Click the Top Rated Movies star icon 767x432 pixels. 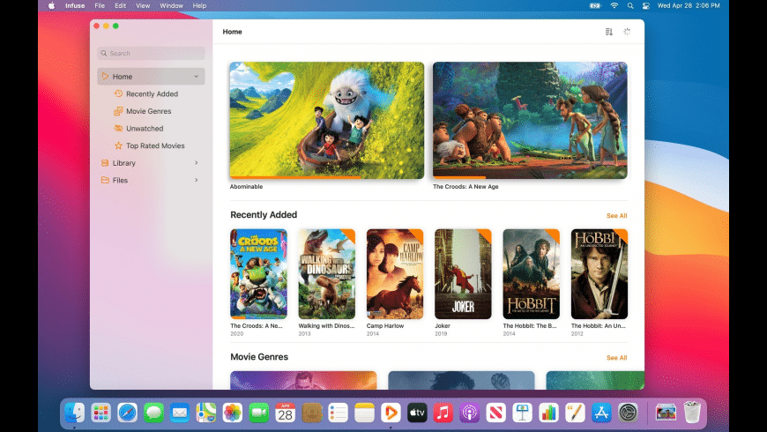(118, 145)
